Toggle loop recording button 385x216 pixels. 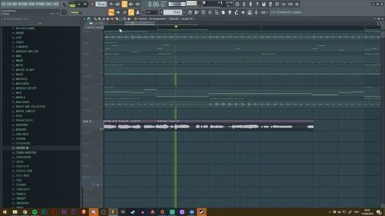[x=138, y=4]
